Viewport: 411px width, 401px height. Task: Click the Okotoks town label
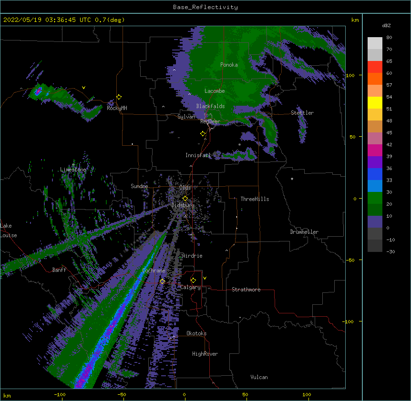(196, 333)
